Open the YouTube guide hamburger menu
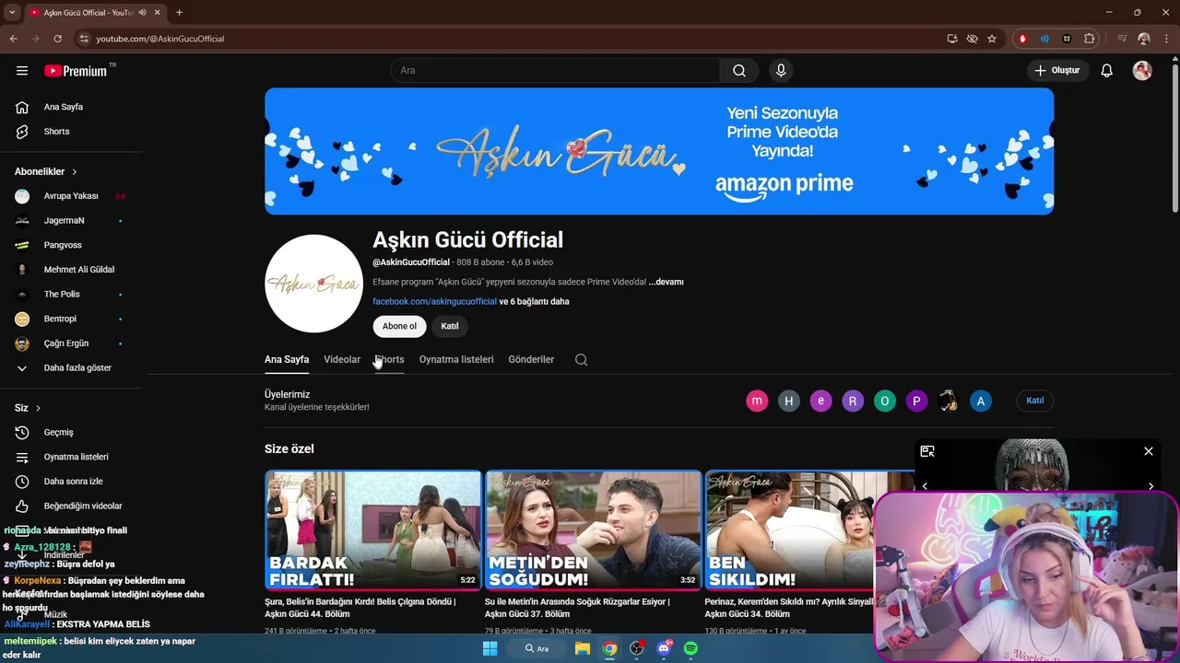 [22, 70]
